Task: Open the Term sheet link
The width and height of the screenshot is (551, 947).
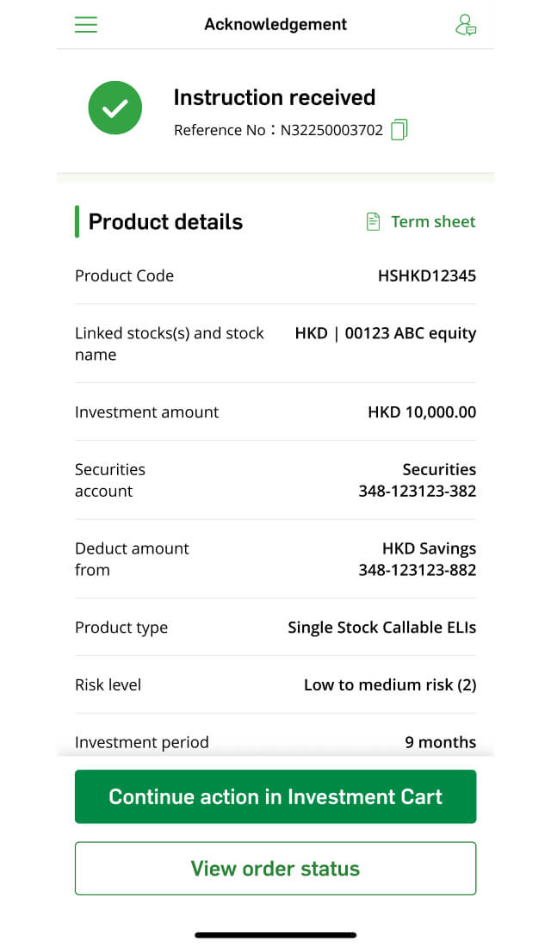Action: 433,221
